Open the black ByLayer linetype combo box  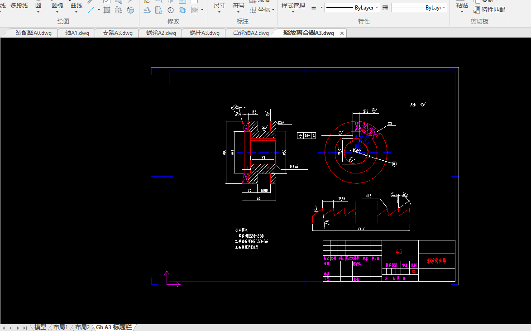tap(352, 7)
